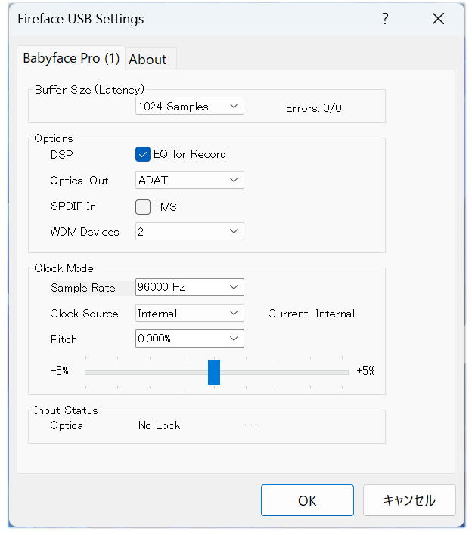Click the Current Internal clock status text

311,314
